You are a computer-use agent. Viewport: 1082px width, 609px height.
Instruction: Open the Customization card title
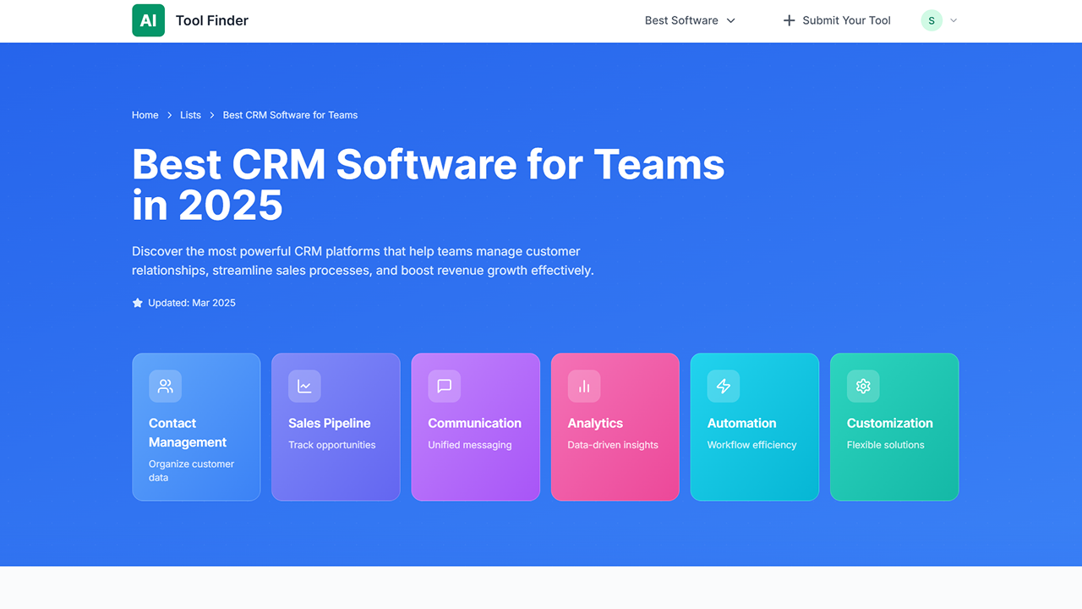point(889,423)
